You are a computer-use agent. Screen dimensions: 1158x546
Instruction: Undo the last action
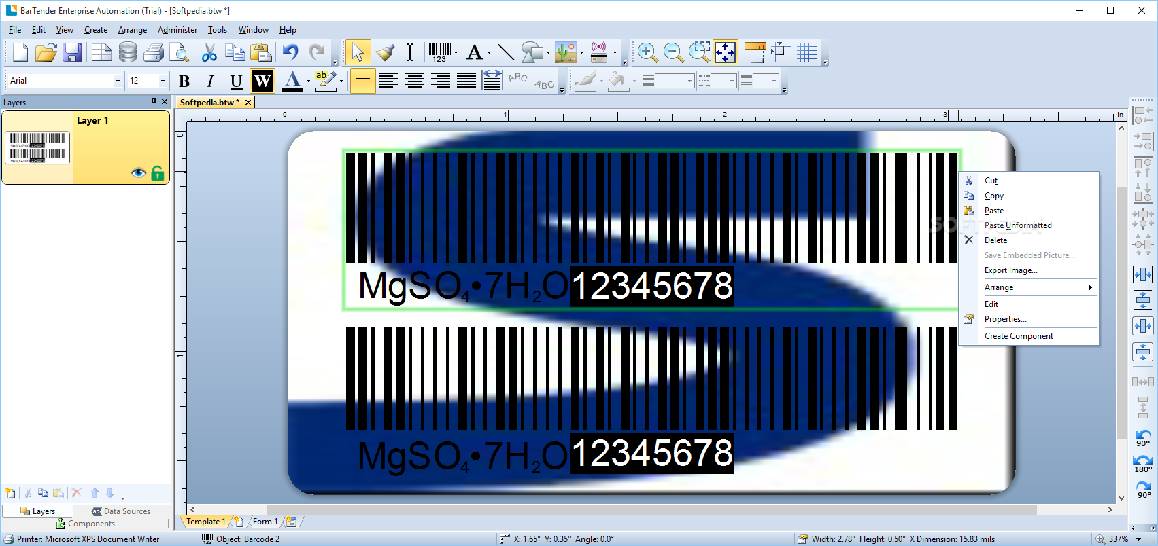coord(290,52)
